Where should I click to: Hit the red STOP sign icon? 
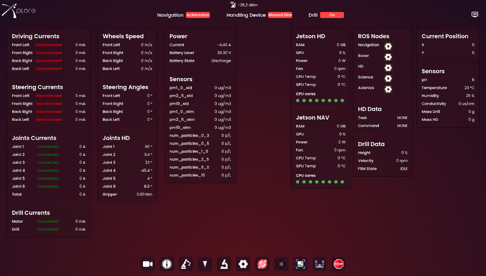338,264
